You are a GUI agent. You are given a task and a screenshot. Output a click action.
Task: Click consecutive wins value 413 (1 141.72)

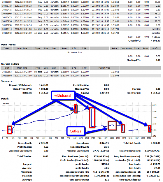(101, 172)
